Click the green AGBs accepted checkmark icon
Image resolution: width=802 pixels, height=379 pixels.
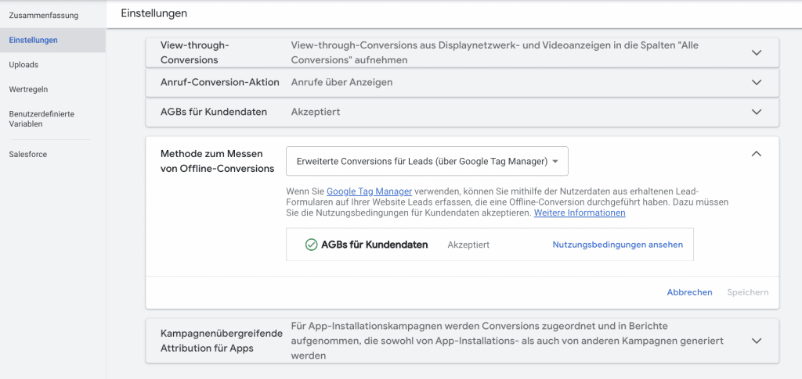pyautogui.click(x=311, y=245)
